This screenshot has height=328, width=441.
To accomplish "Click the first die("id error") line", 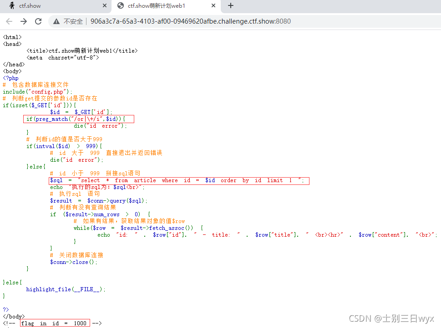I will pos(101,126).
